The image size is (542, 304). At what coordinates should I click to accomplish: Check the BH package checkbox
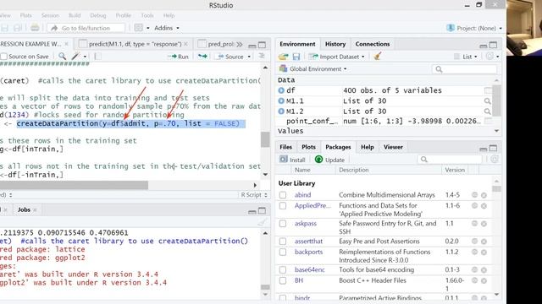pos(283,280)
